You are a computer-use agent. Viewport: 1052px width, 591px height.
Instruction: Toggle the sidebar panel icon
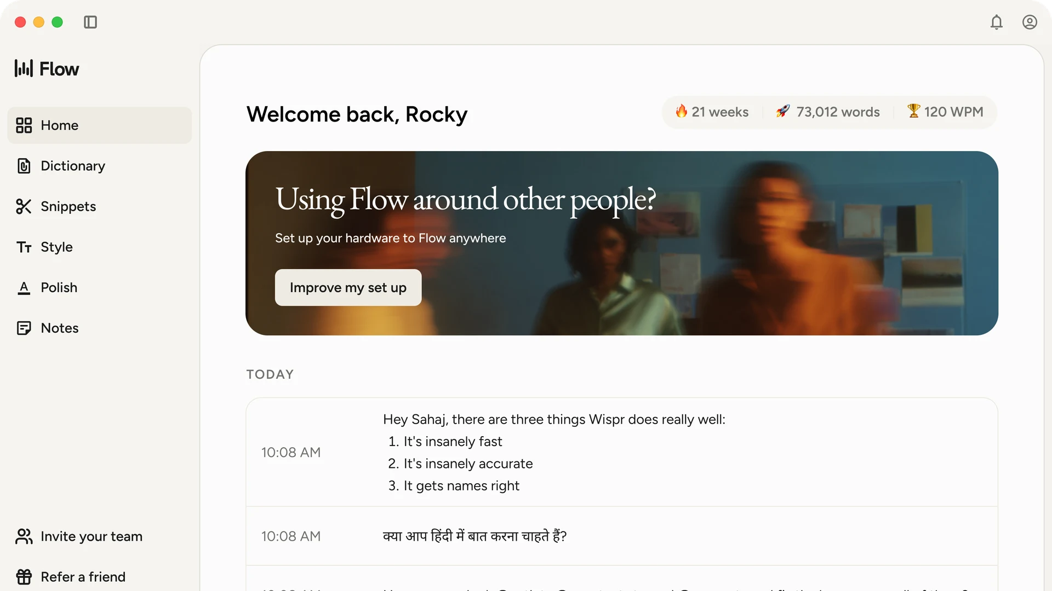pos(90,22)
